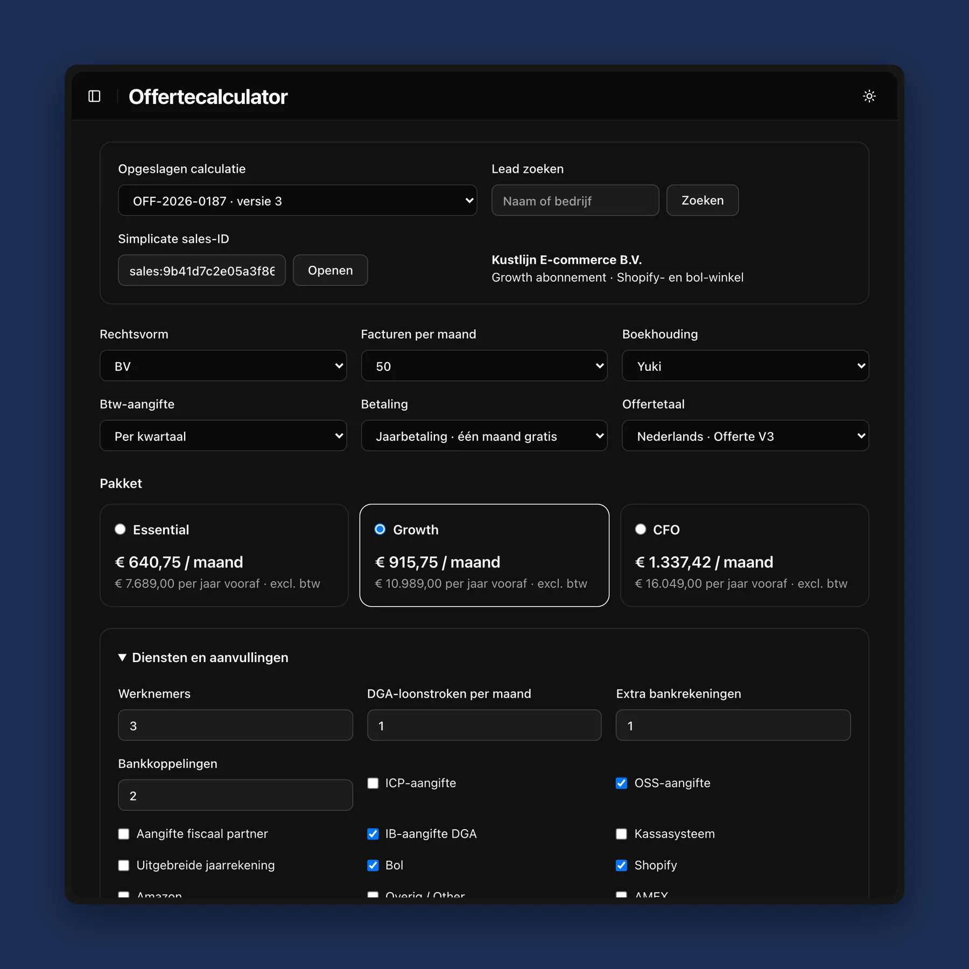Select the Growth package radio button

point(380,530)
